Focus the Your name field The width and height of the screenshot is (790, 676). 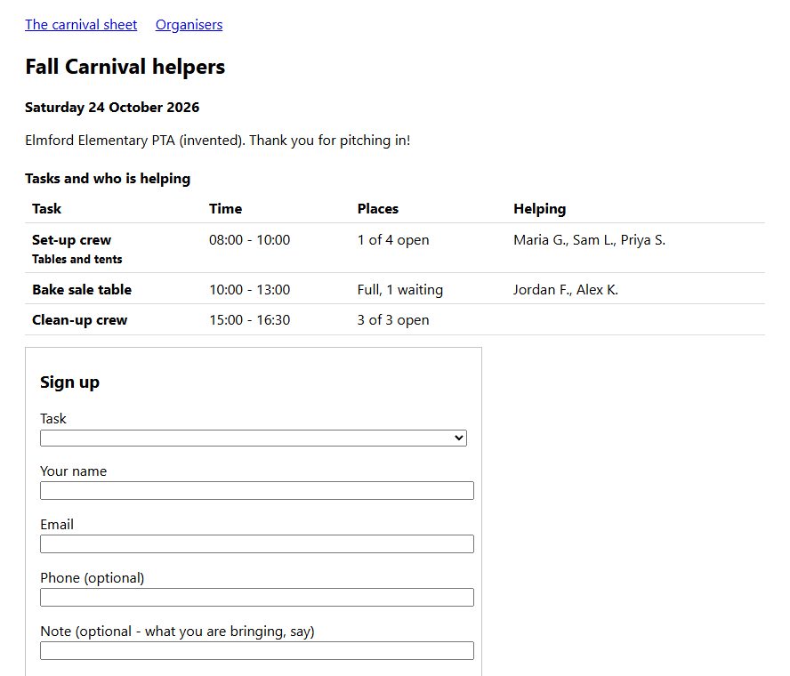coord(257,491)
